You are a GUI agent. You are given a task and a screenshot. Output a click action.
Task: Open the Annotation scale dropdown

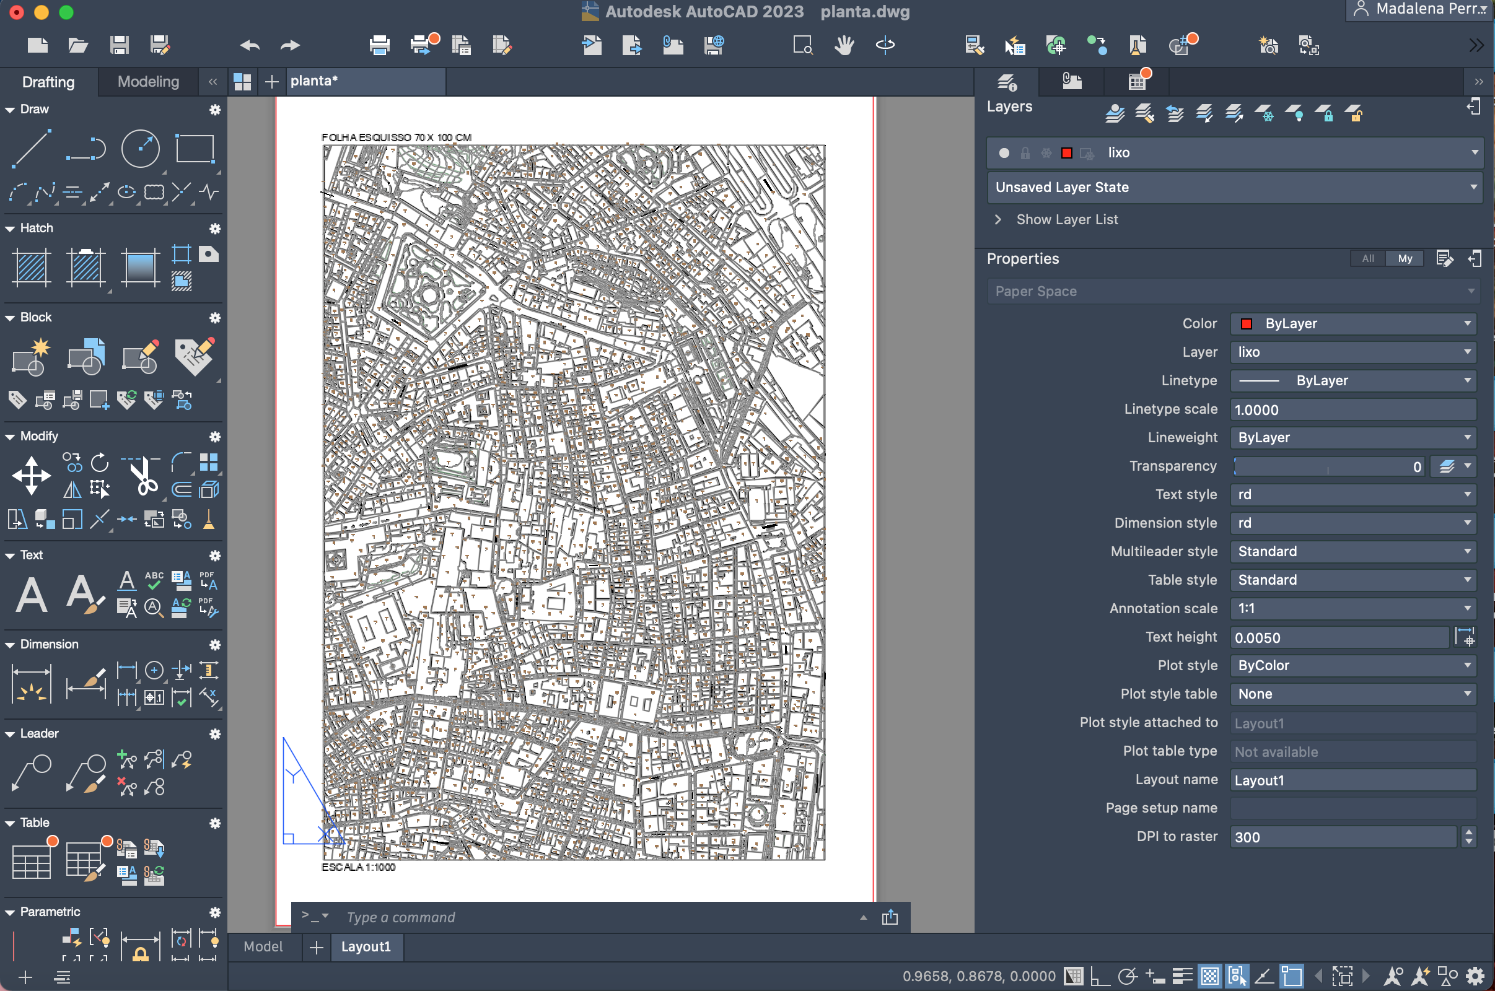click(1353, 608)
